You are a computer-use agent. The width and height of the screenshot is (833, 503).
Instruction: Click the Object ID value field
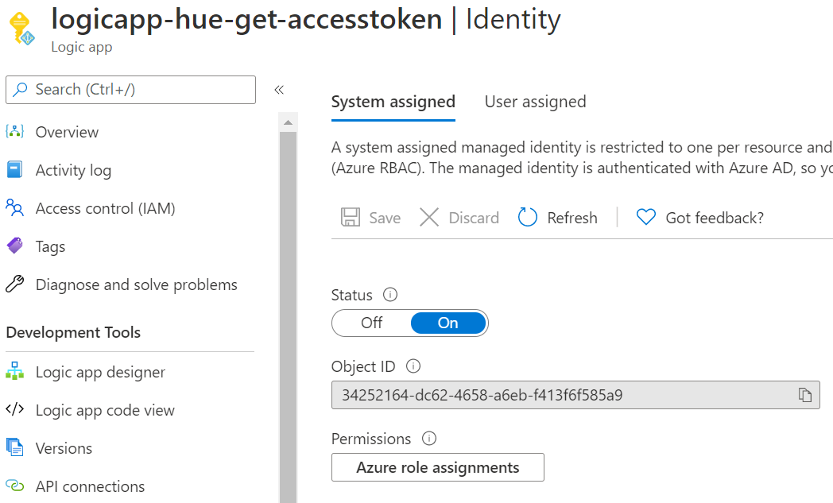coord(576,395)
